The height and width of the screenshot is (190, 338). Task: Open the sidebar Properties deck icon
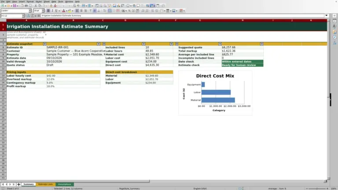(x=334, y=21)
